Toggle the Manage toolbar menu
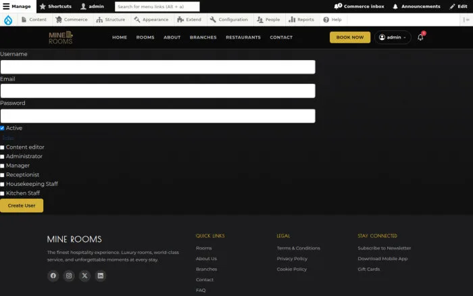 pyautogui.click(x=18, y=6)
